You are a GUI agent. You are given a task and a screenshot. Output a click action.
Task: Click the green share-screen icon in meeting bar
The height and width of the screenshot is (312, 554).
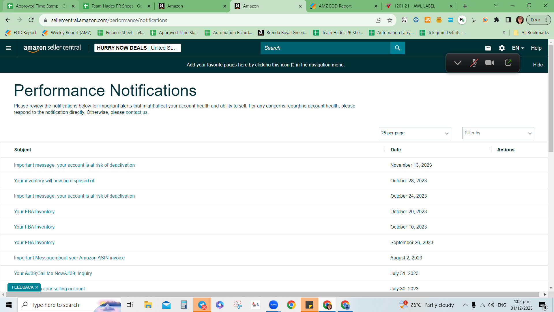[508, 63]
